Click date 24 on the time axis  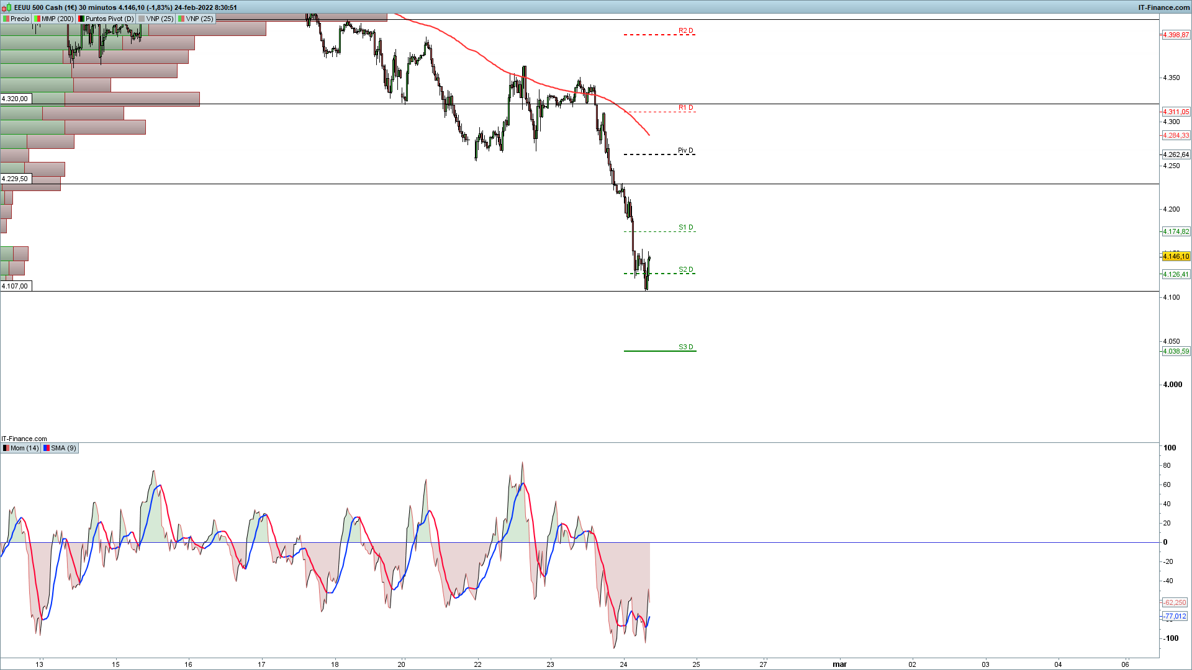point(623,664)
